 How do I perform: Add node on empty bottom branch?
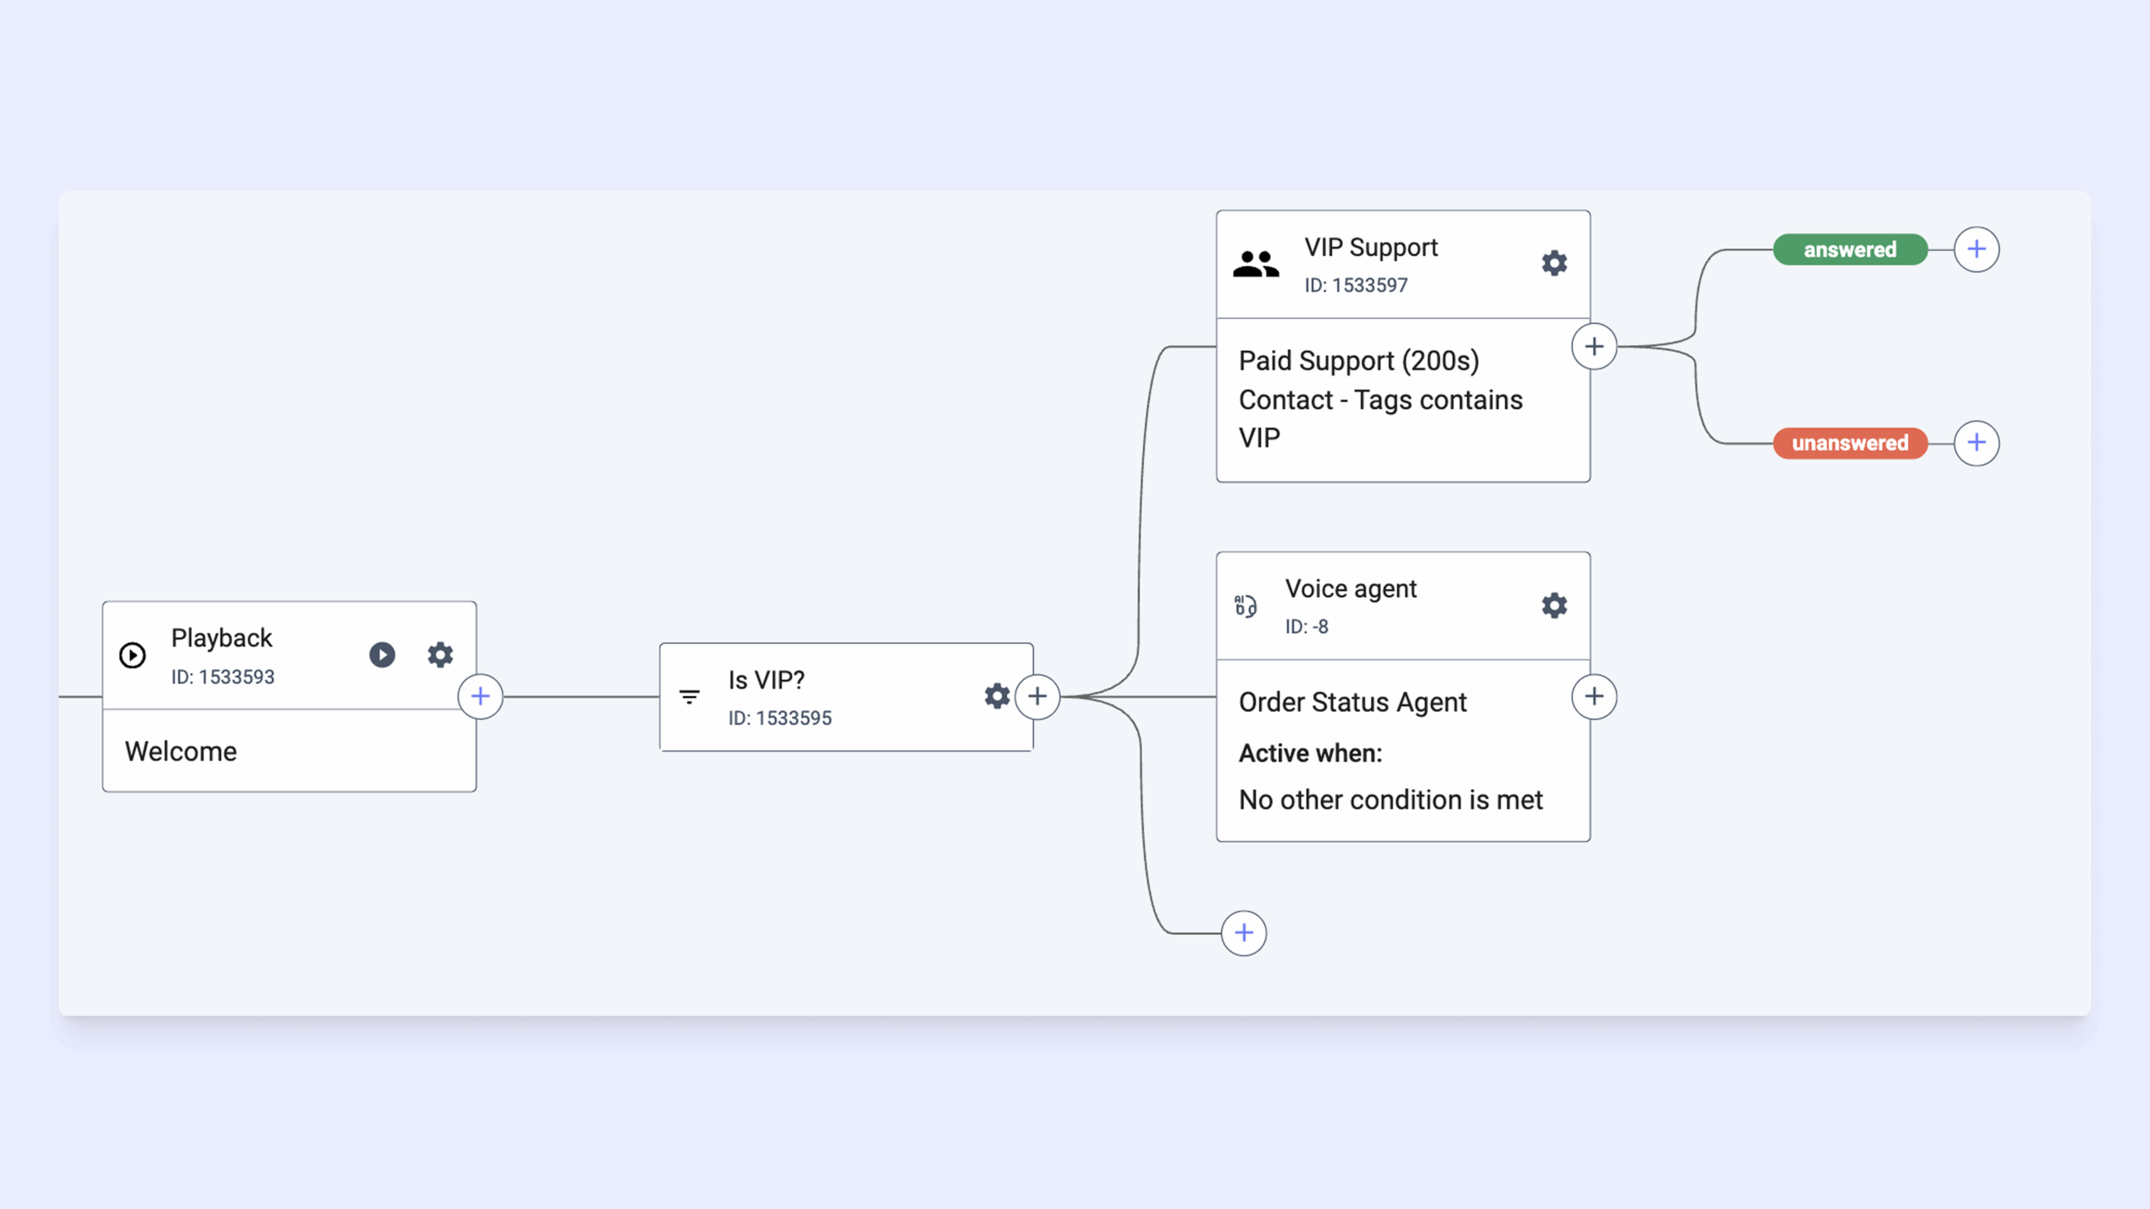tap(1244, 933)
